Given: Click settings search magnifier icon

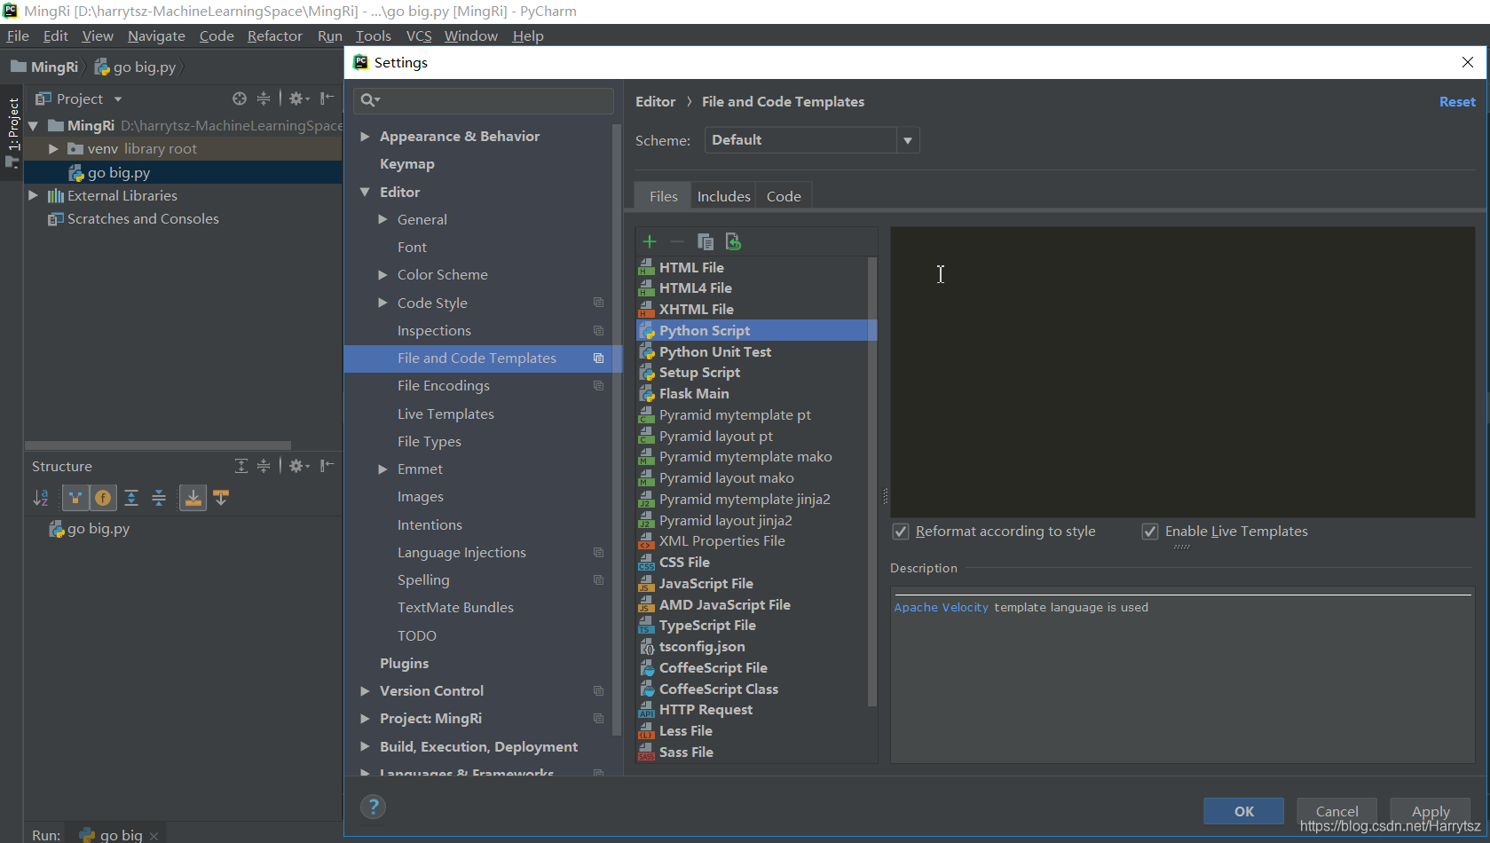Looking at the screenshot, I should 370,100.
